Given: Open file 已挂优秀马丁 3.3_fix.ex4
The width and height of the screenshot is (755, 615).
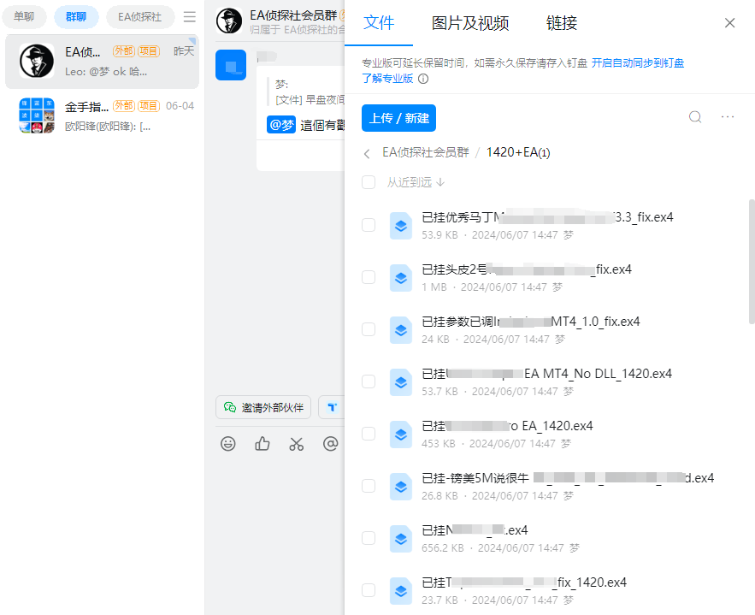Looking at the screenshot, I should point(547,217).
